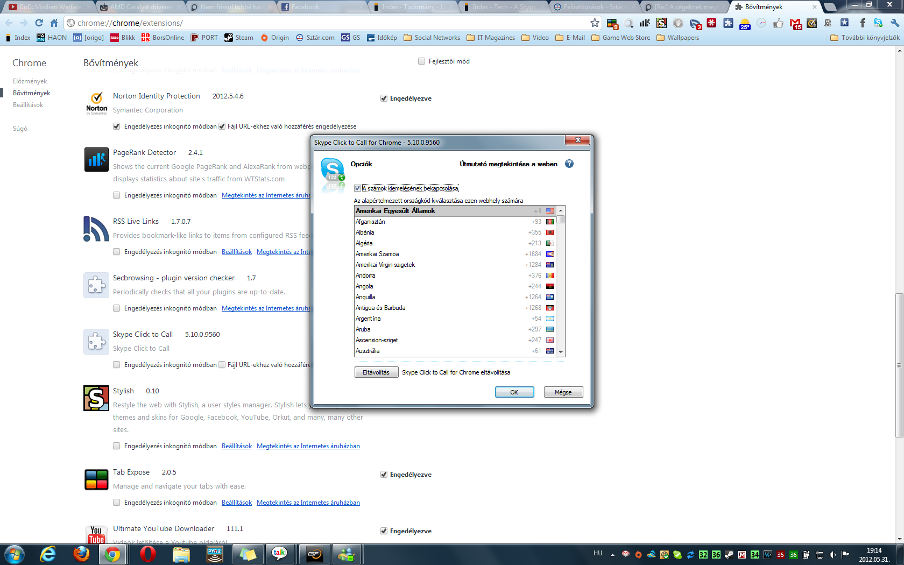Launch Opera from the taskbar

coord(147,554)
